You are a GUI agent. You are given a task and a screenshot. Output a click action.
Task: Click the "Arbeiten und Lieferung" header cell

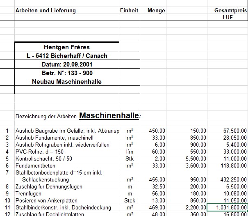click(x=46, y=11)
